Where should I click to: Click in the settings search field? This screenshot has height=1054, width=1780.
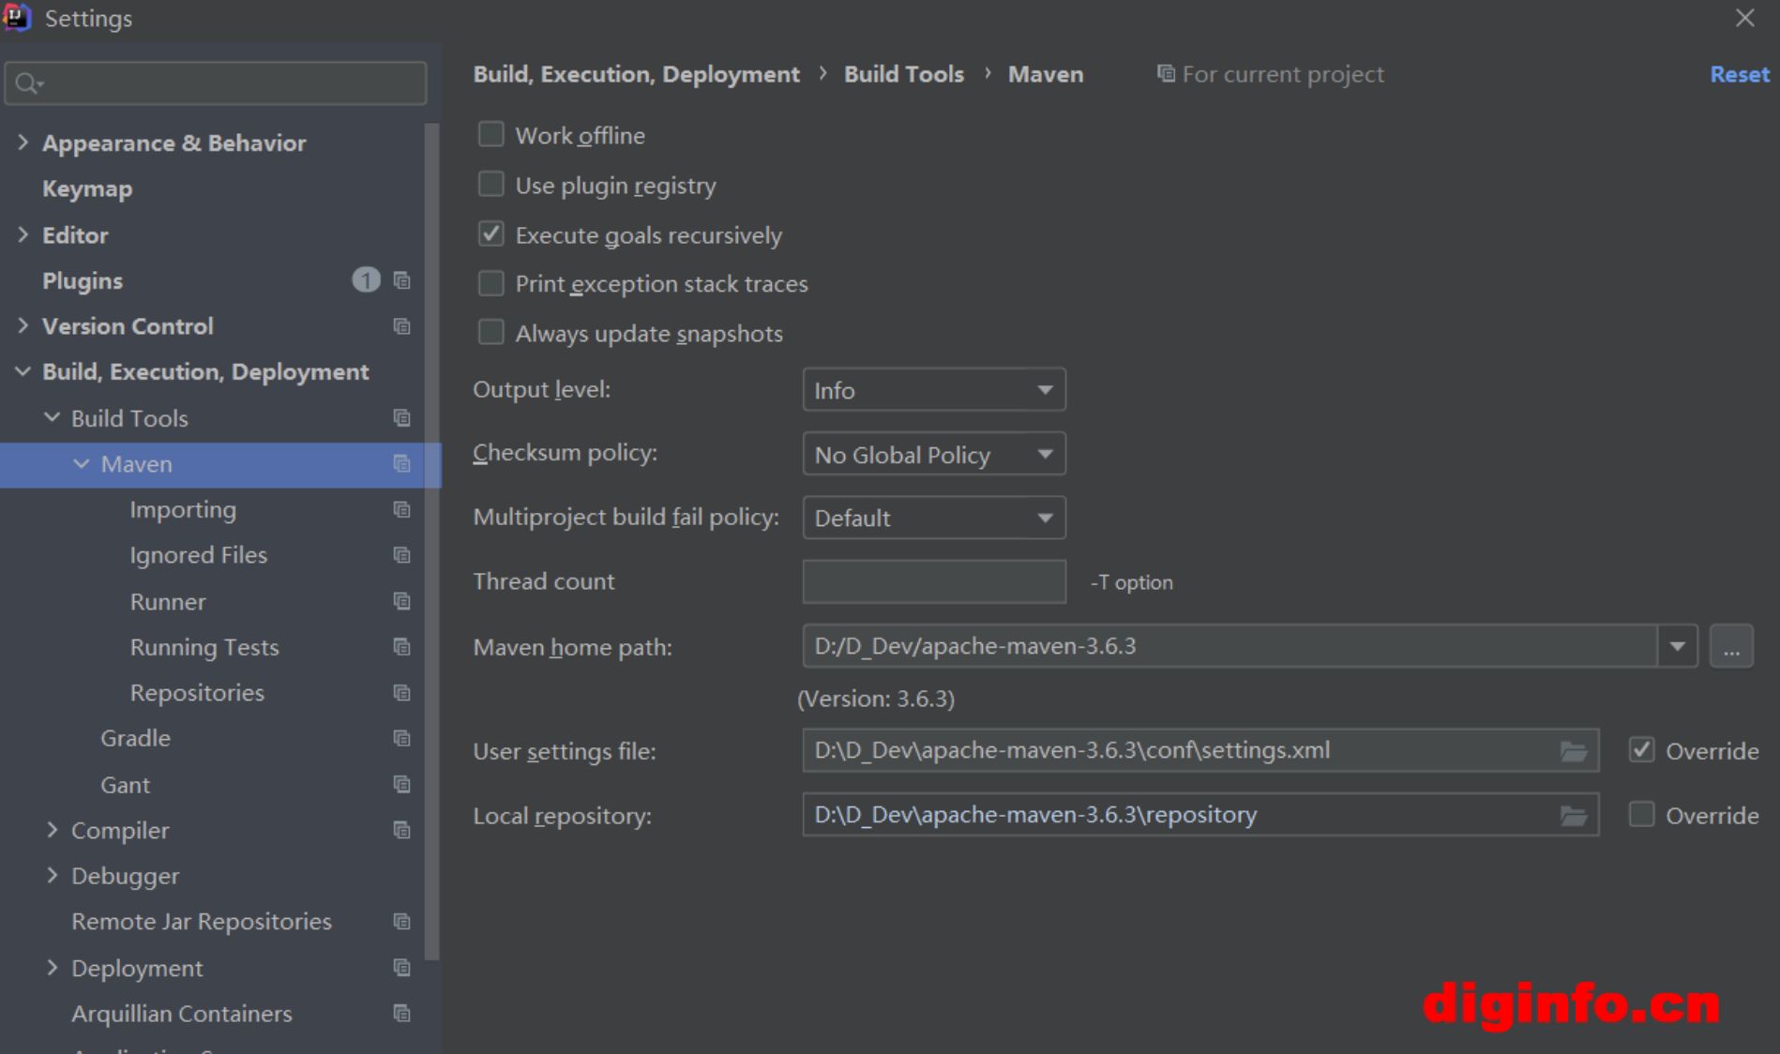[216, 83]
